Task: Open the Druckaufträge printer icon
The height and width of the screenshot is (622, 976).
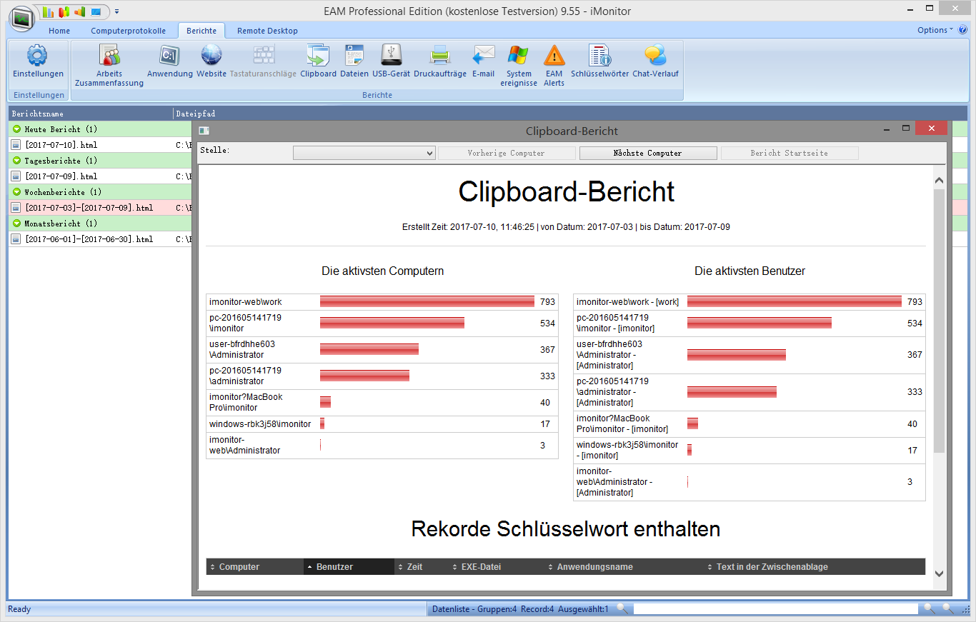Action: click(x=440, y=56)
